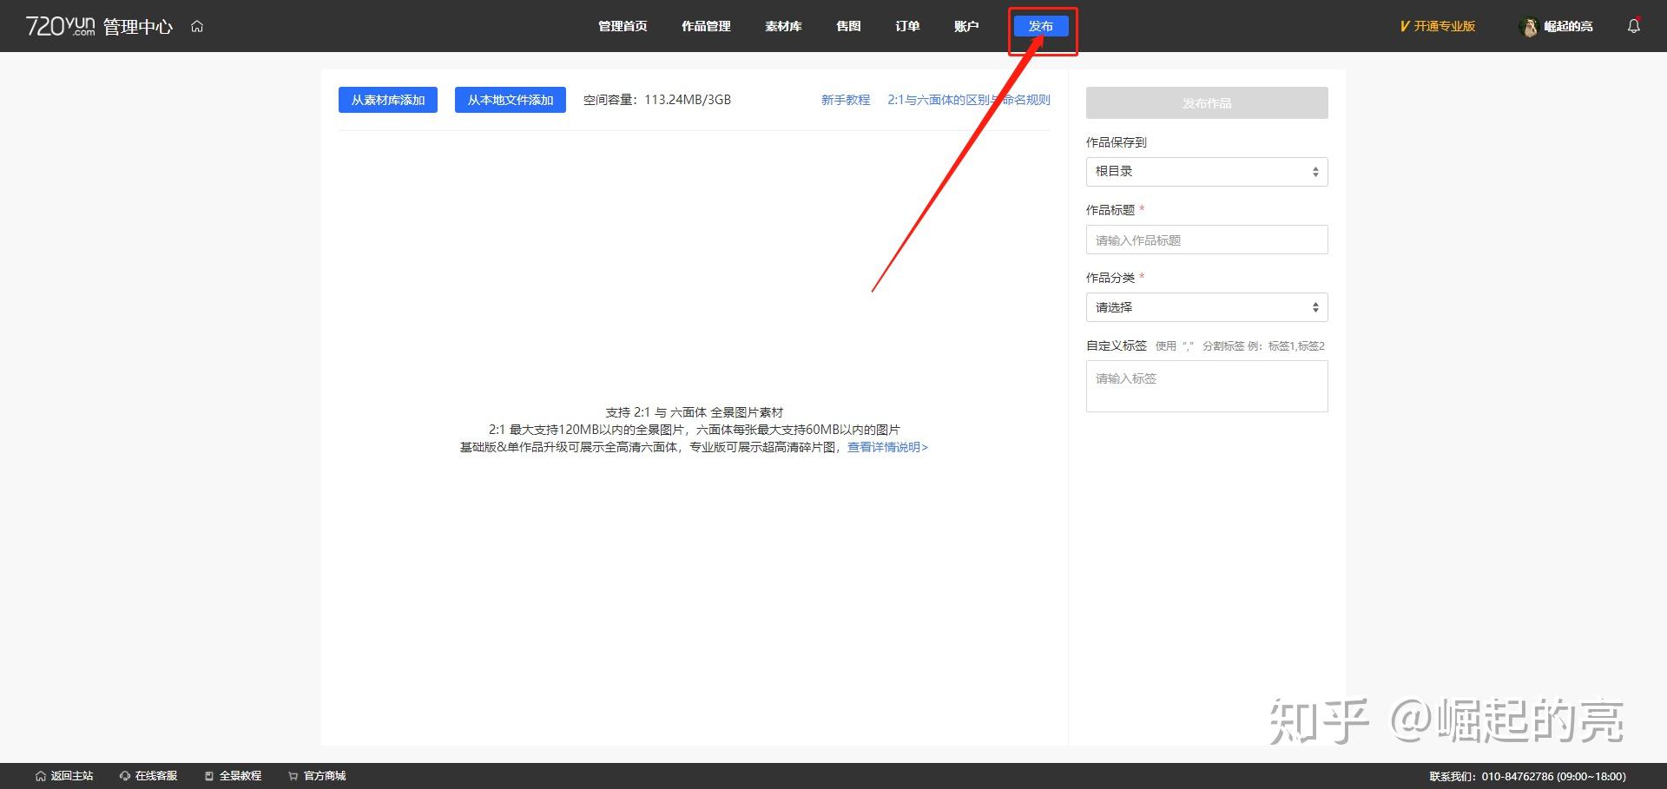
Task: Open the notification bell
Action: 1633,26
